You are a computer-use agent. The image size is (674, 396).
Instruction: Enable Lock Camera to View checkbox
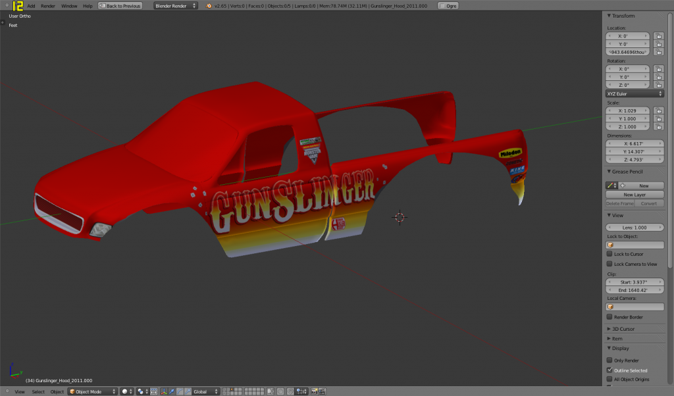point(609,264)
